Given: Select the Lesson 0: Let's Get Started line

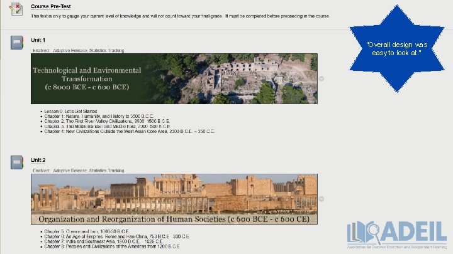Looking at the screenshot, I should pos(70,111).
